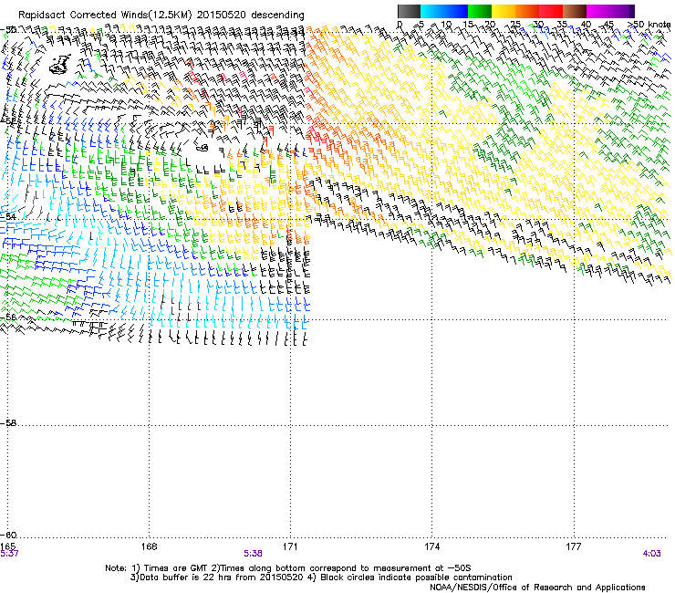Click the small Campbell Island outline near 169E
675x593 pixels.
pyautogui.click(x=202, y=148)
